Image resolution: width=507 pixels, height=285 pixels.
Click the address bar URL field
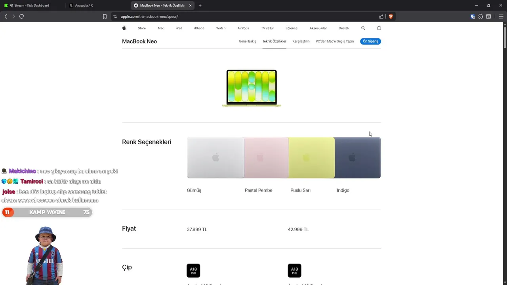click(x=246, y=16)
